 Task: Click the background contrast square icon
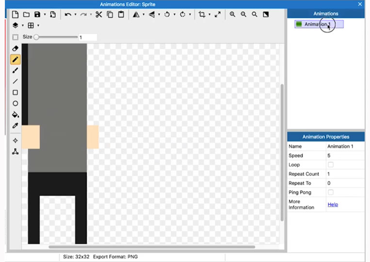point(266,15)
